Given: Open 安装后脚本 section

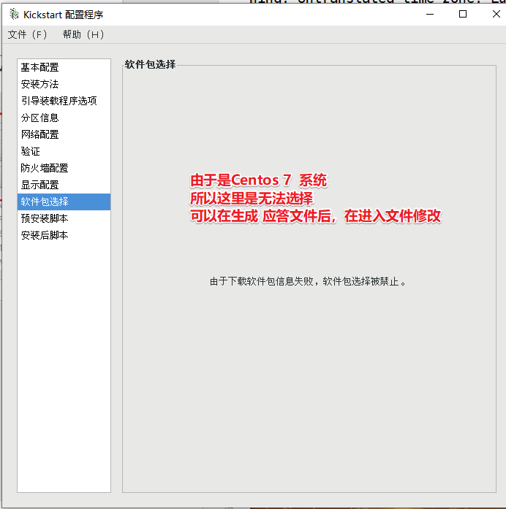Looking at the screenshot, I should point(64,235).
